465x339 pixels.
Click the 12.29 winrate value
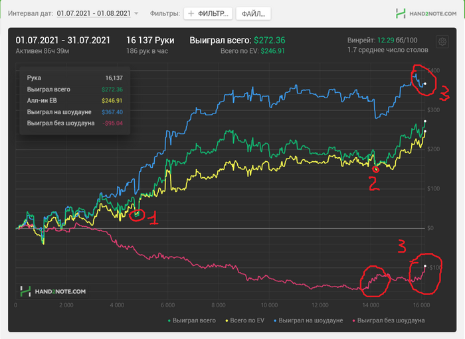tap(385, 40)
